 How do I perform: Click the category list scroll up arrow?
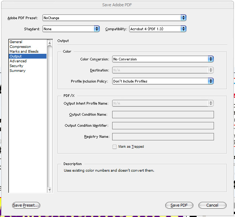pyautogui.click(x=49, y=43)
